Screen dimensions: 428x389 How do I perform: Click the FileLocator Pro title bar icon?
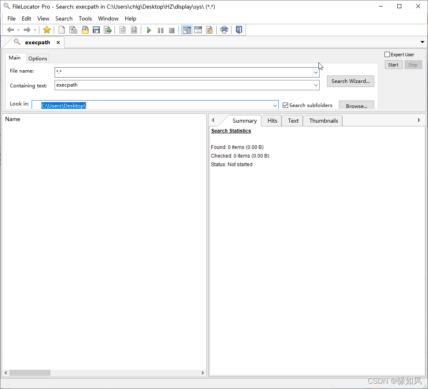pyautogui.click(x=7, y=6)
